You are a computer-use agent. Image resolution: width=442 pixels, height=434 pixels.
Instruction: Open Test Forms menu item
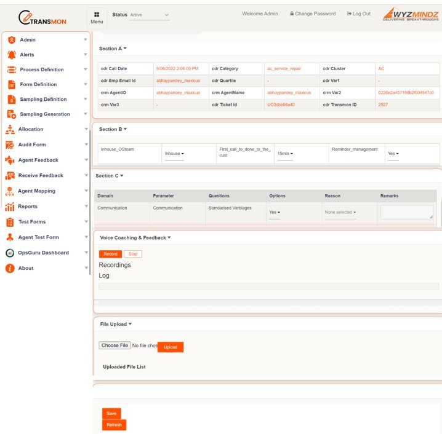32,222
